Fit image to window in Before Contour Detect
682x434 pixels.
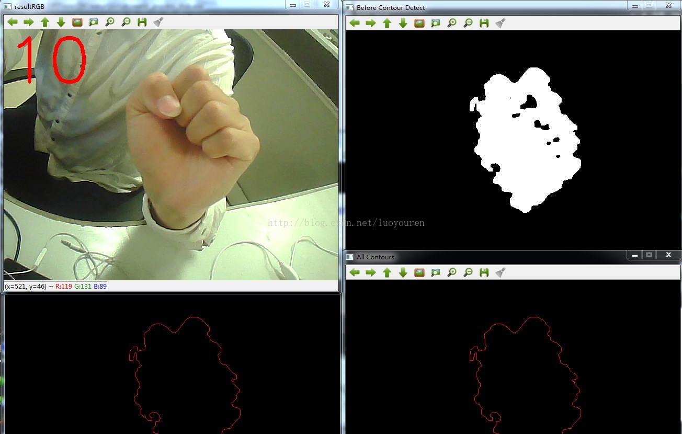pos(436,23)
